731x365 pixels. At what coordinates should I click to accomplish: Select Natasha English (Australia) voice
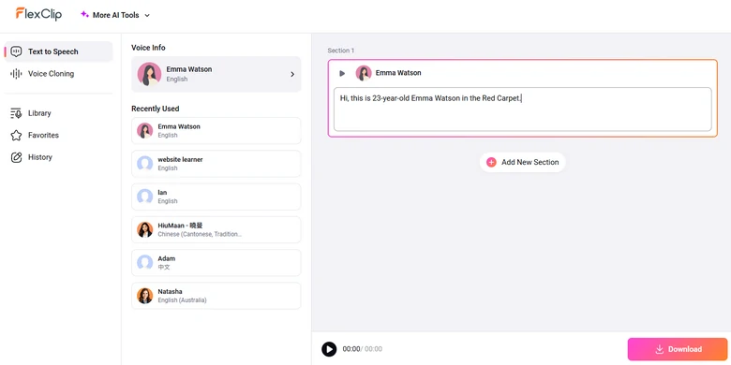216,296
